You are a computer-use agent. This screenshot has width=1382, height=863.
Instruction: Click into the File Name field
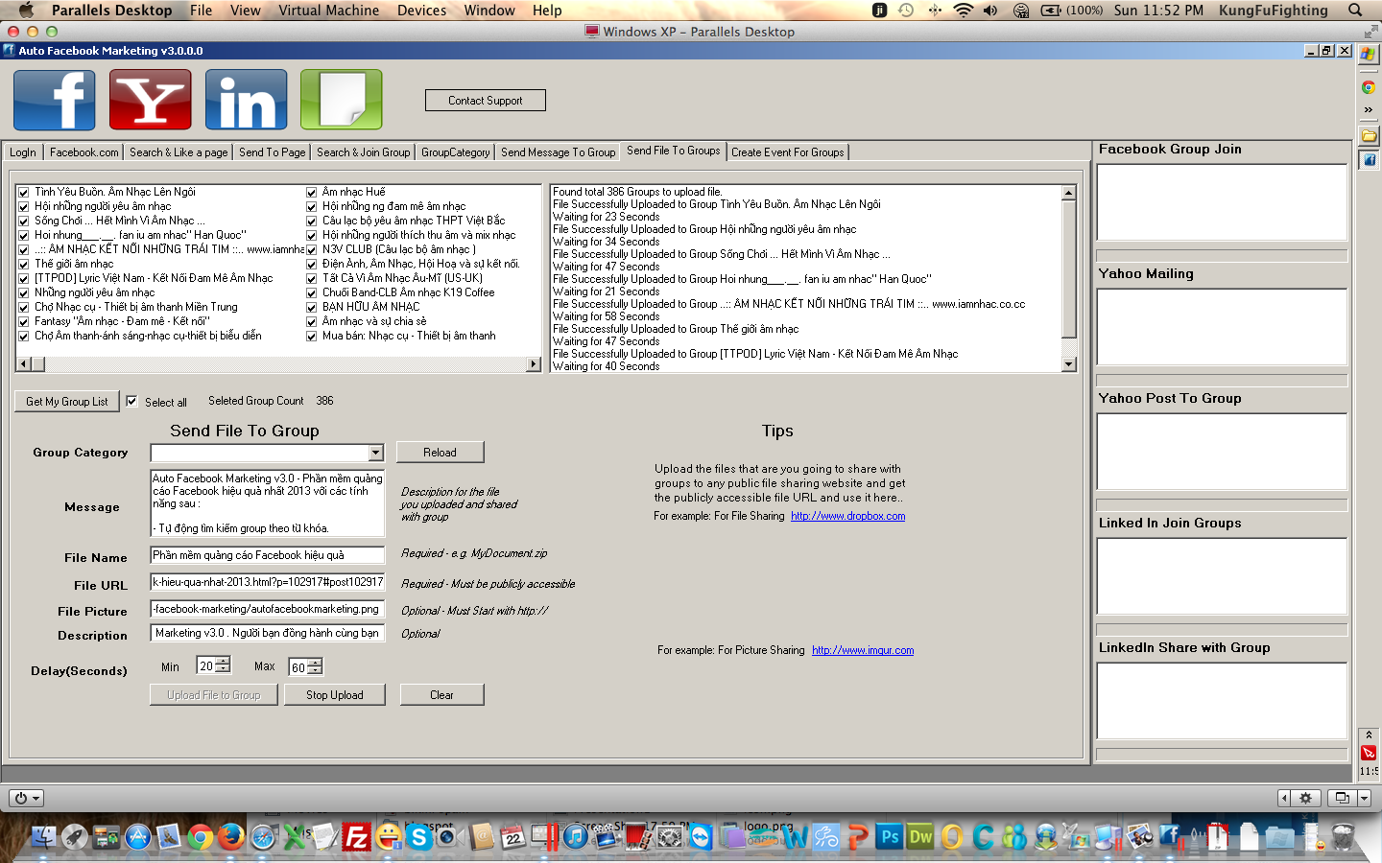click(268, 555)
